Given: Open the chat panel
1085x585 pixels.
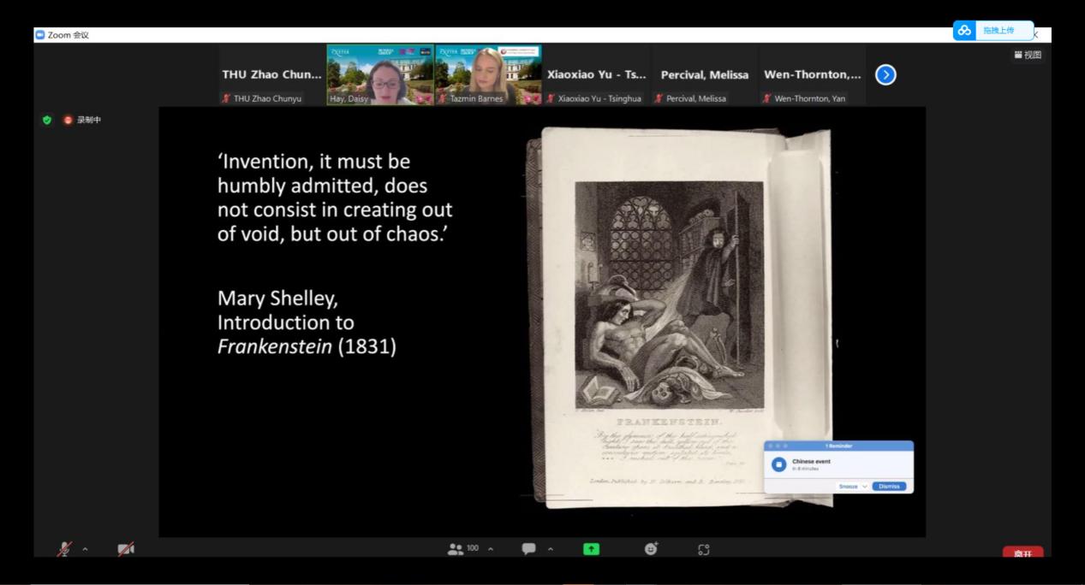Looking at the screenshot, I should [528, 548].
